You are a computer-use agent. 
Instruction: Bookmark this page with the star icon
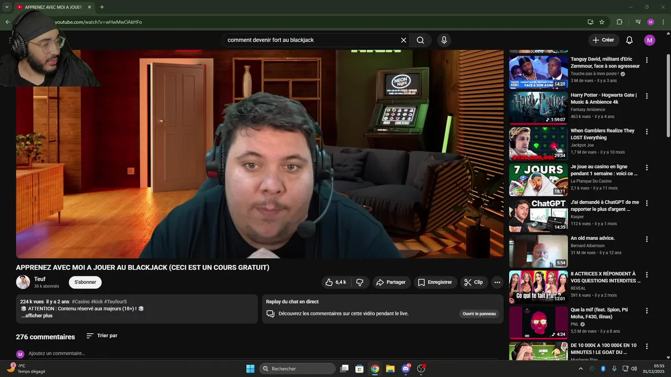click(x=602, y=22)
